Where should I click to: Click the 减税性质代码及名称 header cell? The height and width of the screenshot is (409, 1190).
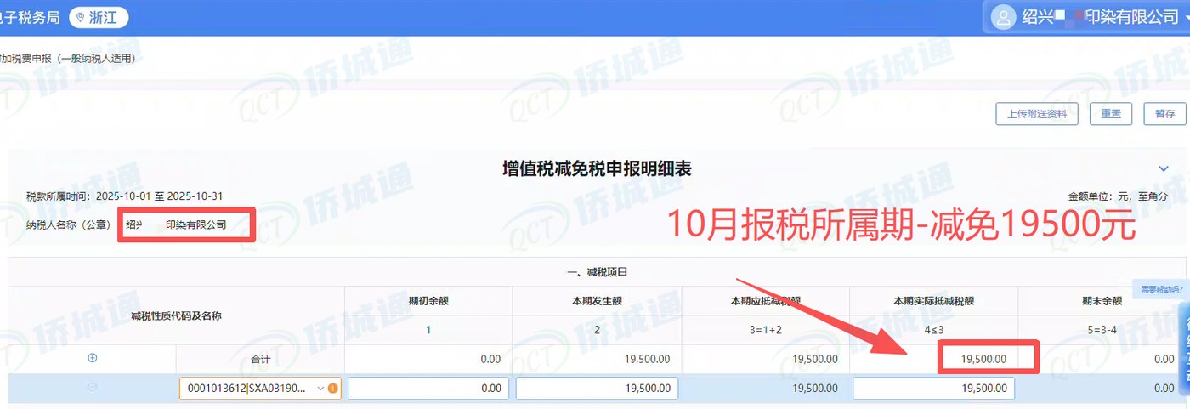[x=176, y=315]
